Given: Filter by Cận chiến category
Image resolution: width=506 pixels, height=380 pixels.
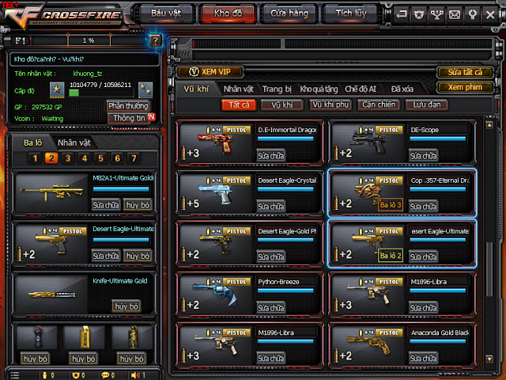Looking at the screenshot, I should pyautogui.click(x=379, y=105).
